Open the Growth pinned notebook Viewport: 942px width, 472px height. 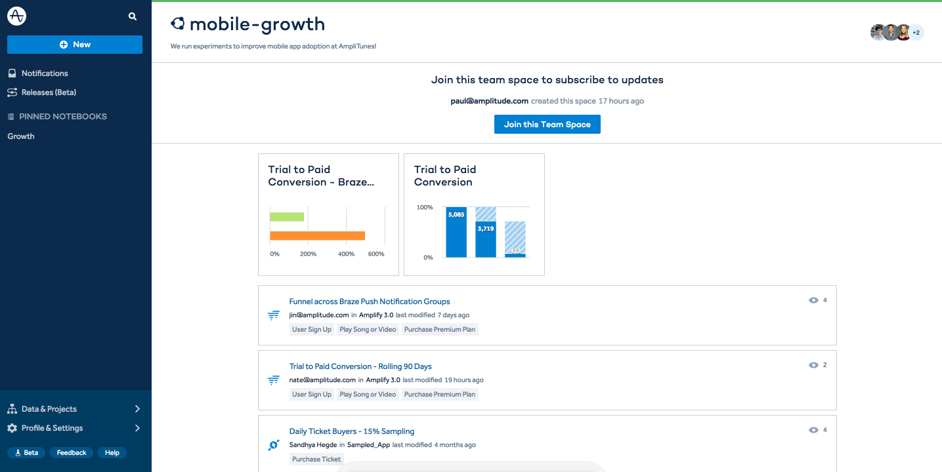21,136
